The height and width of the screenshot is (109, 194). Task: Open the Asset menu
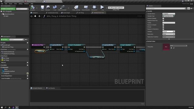pyautogui.click(x=11, y=4)
